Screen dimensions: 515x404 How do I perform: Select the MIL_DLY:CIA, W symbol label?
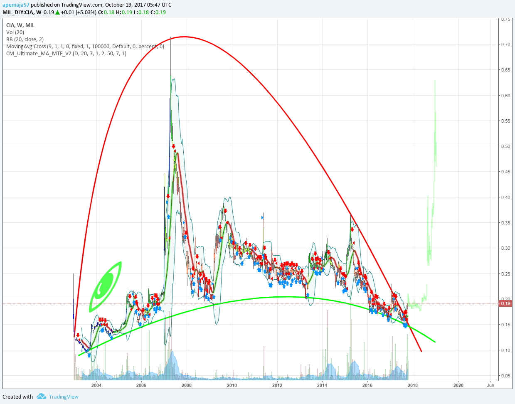pyautogui.click(x=22, y=12)
